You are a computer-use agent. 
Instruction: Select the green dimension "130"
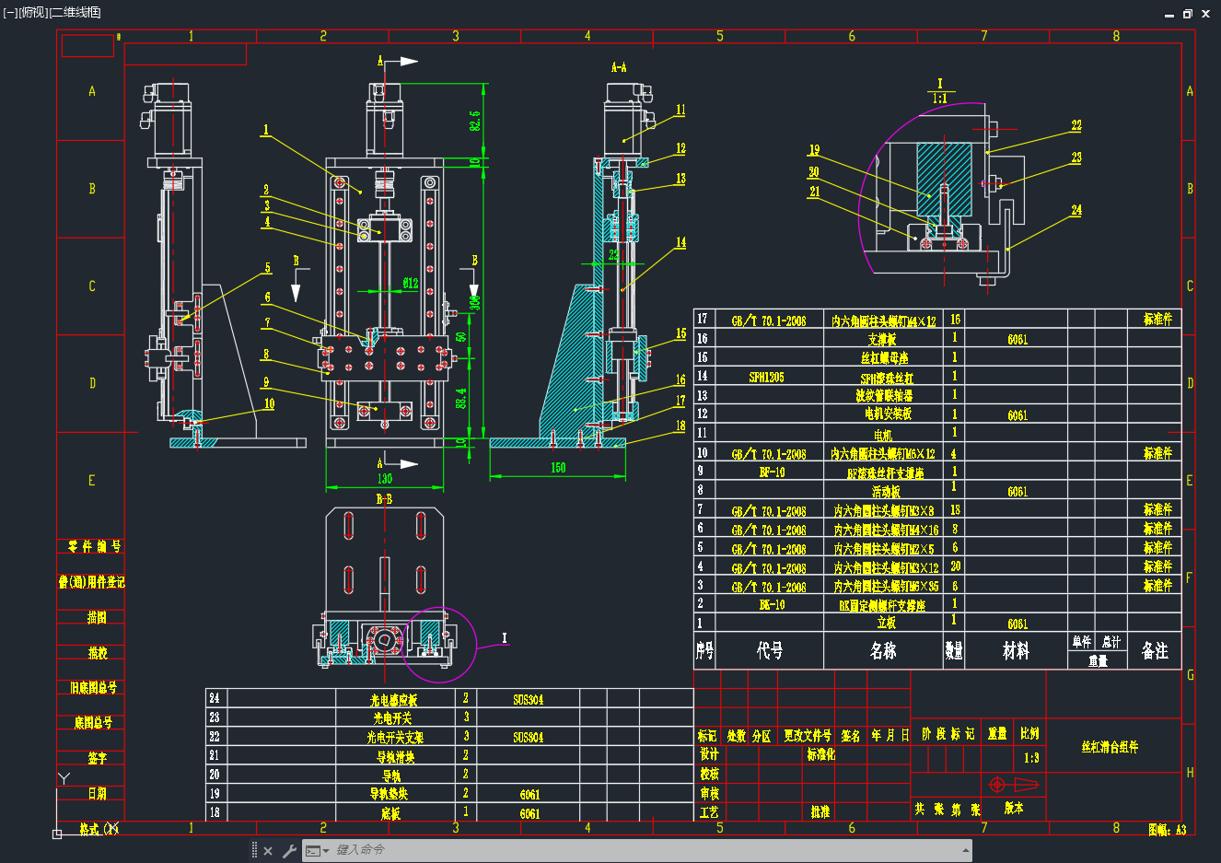click(385, 479)
